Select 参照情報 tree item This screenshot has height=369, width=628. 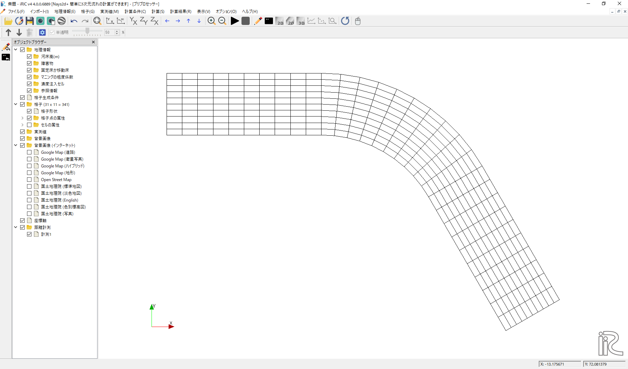(49, 91)
